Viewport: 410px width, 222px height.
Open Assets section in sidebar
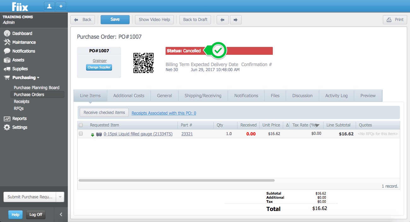point(18,60)
